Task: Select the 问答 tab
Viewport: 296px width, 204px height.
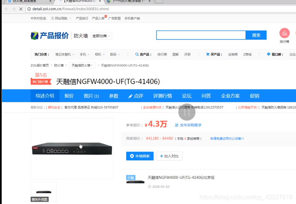Action: pos(206,96)
